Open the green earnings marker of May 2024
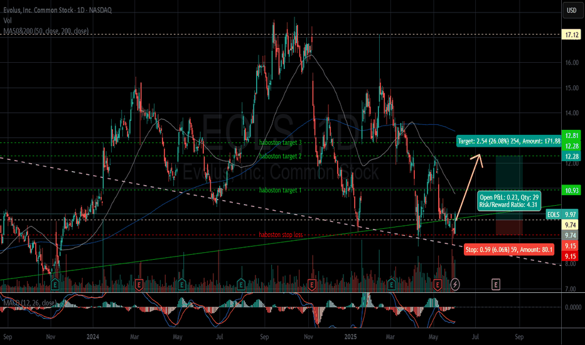 pyautogui.click(x=181, y=285)
